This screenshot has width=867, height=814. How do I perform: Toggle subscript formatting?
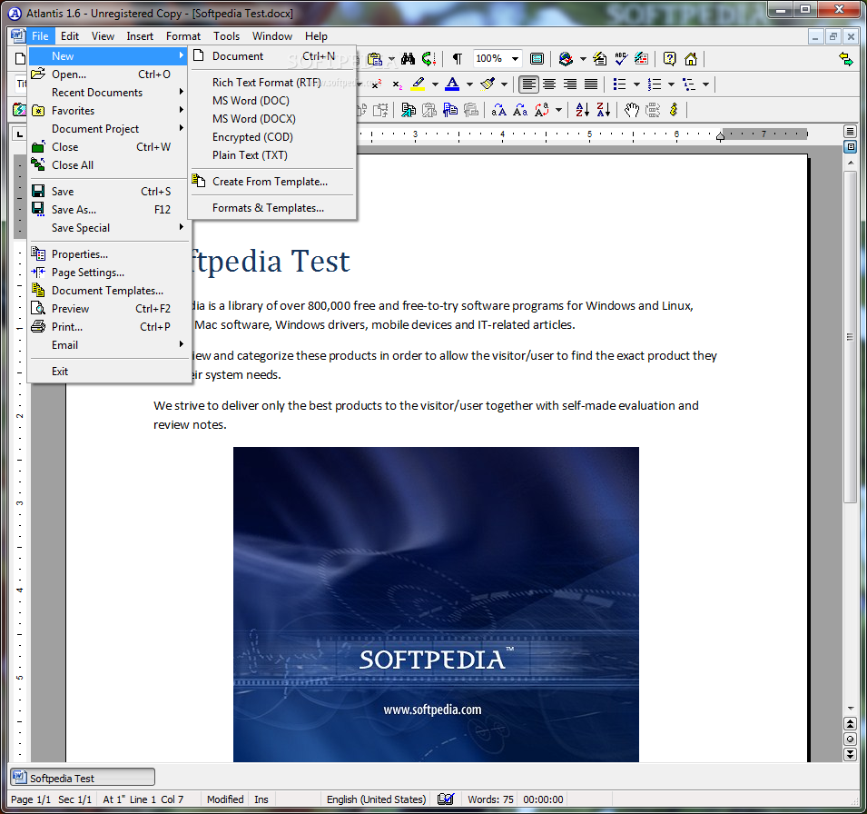coord(397,84)
